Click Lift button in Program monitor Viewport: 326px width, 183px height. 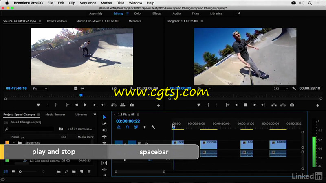pos(274,105)
